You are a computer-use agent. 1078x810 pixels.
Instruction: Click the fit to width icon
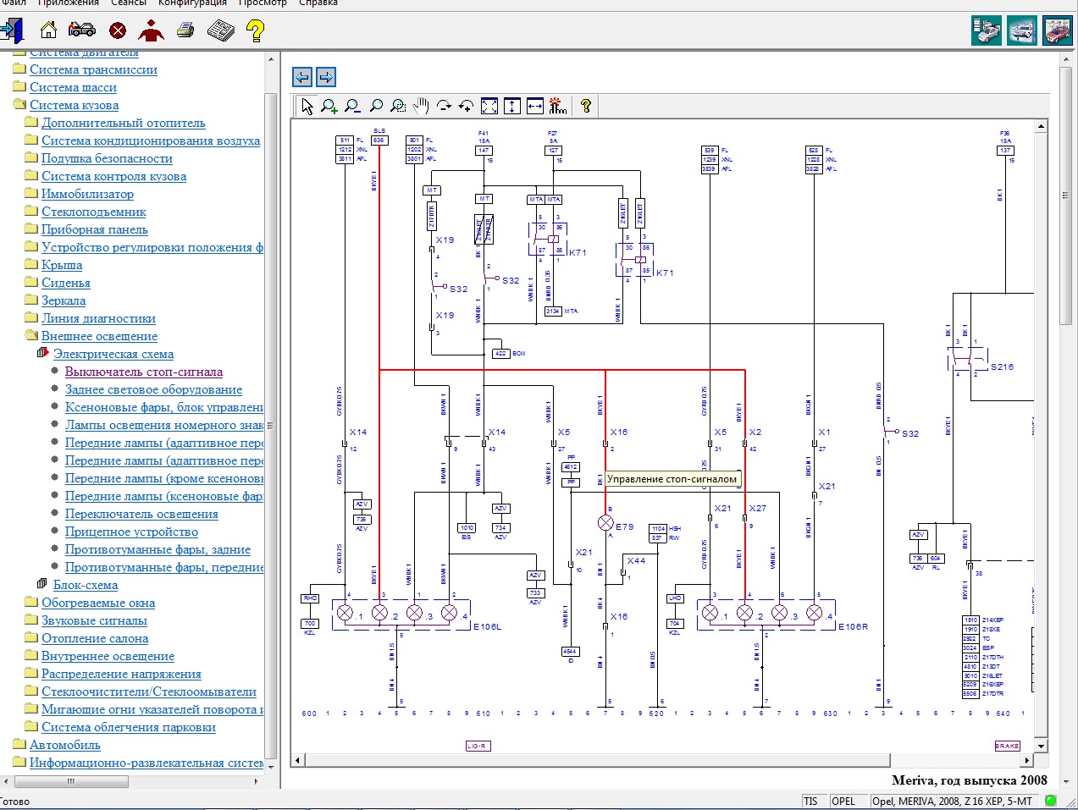tap(535, 106)
